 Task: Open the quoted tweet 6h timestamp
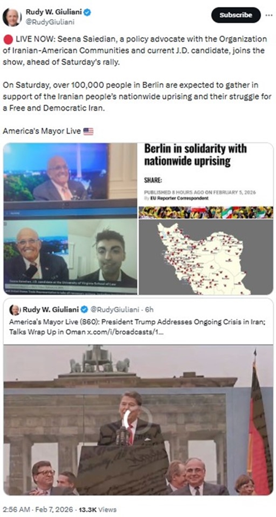[x=149, y=310]
